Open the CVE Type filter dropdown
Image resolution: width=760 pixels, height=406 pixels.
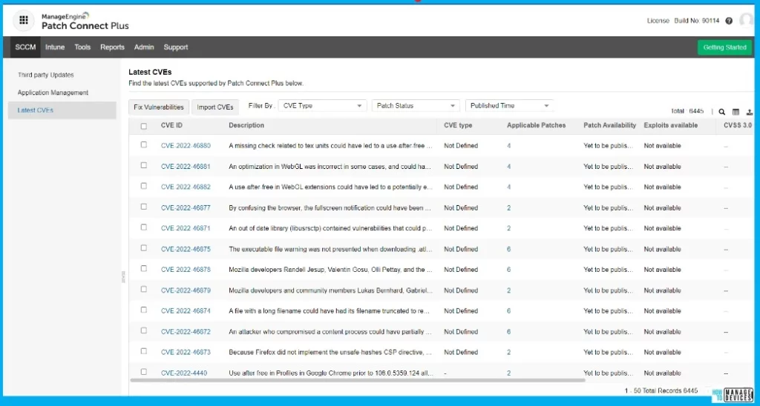tap(322, 105)
